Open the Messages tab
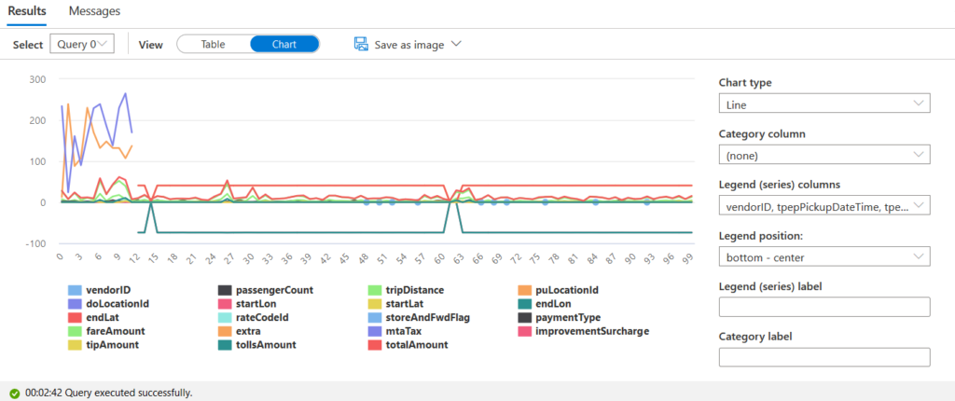The width and height of the screenshot is (955, 401). 94,11
